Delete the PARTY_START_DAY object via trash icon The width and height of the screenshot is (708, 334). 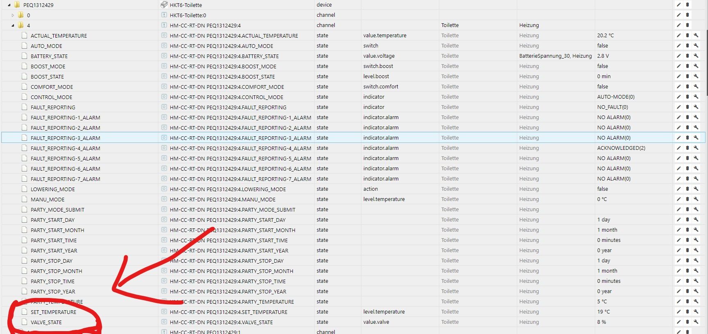click(x=687, y=220)
